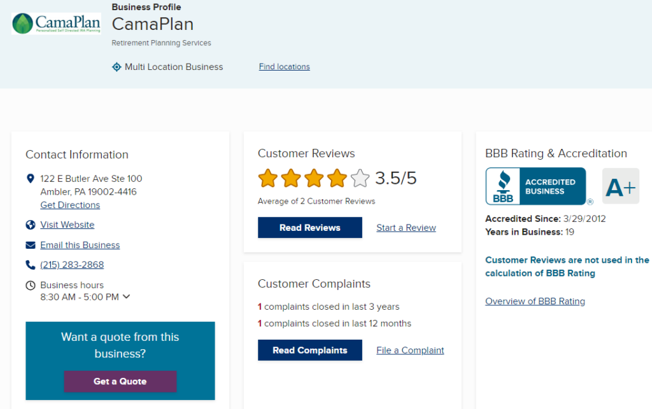Expand the business hours chevron
Image resolution: width=652 pixels, height=409 pixels.
pyautogui.click(x=127, y=296)
